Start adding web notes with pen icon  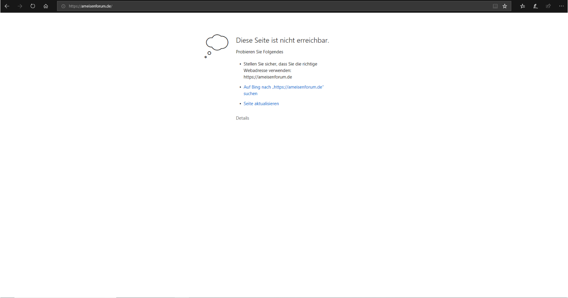(x=535, y=6)
